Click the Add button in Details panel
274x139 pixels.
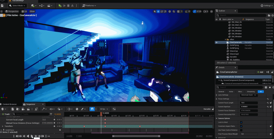260,72
